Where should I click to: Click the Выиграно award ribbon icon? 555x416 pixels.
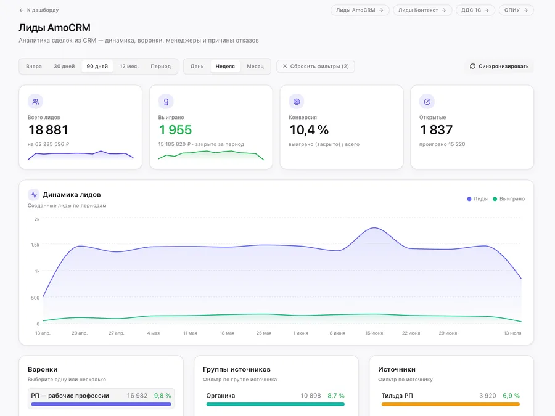[x=166, y=102]
